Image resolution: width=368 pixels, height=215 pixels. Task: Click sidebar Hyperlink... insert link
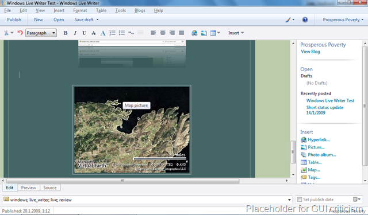tap(316, 140)
